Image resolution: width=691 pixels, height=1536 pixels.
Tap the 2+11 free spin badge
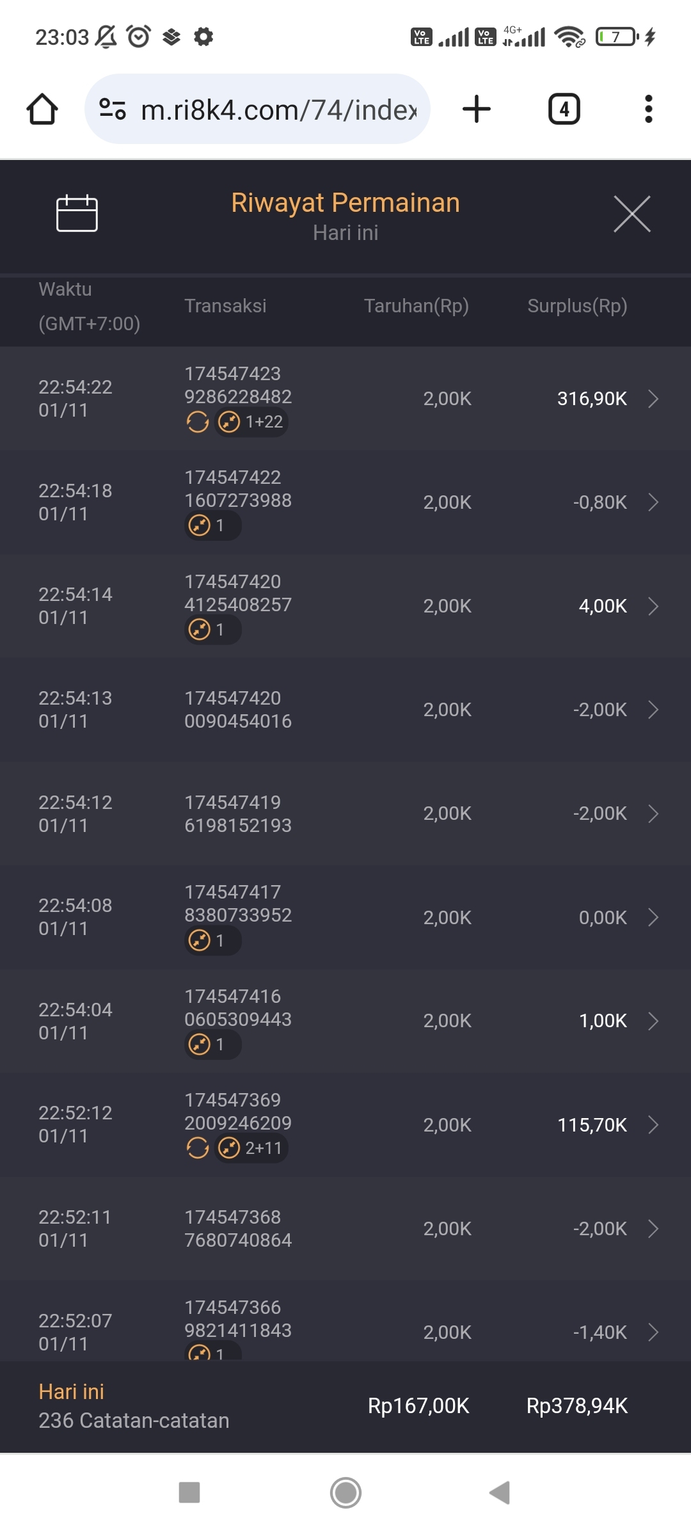(251, 1148)
